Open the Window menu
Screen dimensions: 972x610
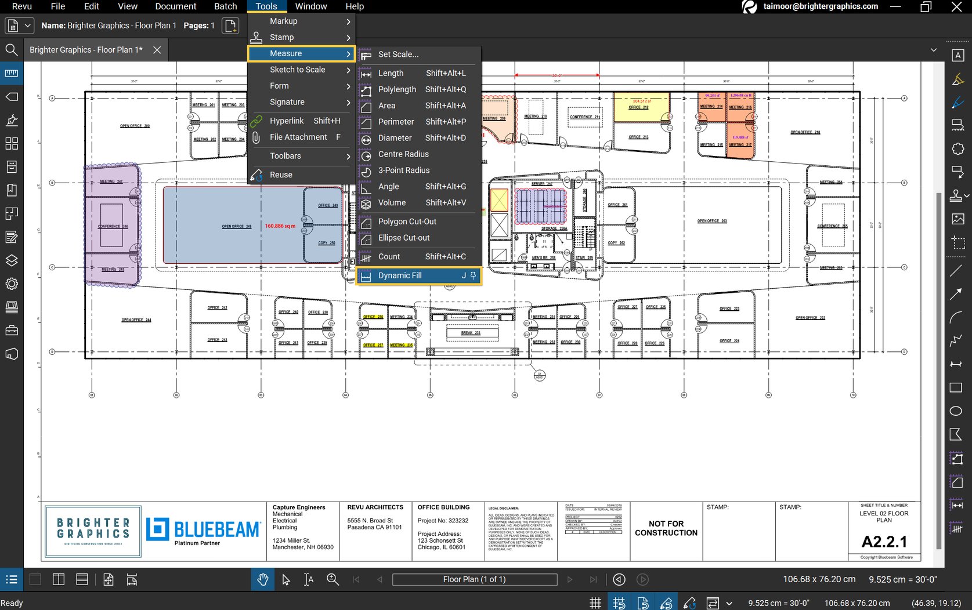[310, 6]
